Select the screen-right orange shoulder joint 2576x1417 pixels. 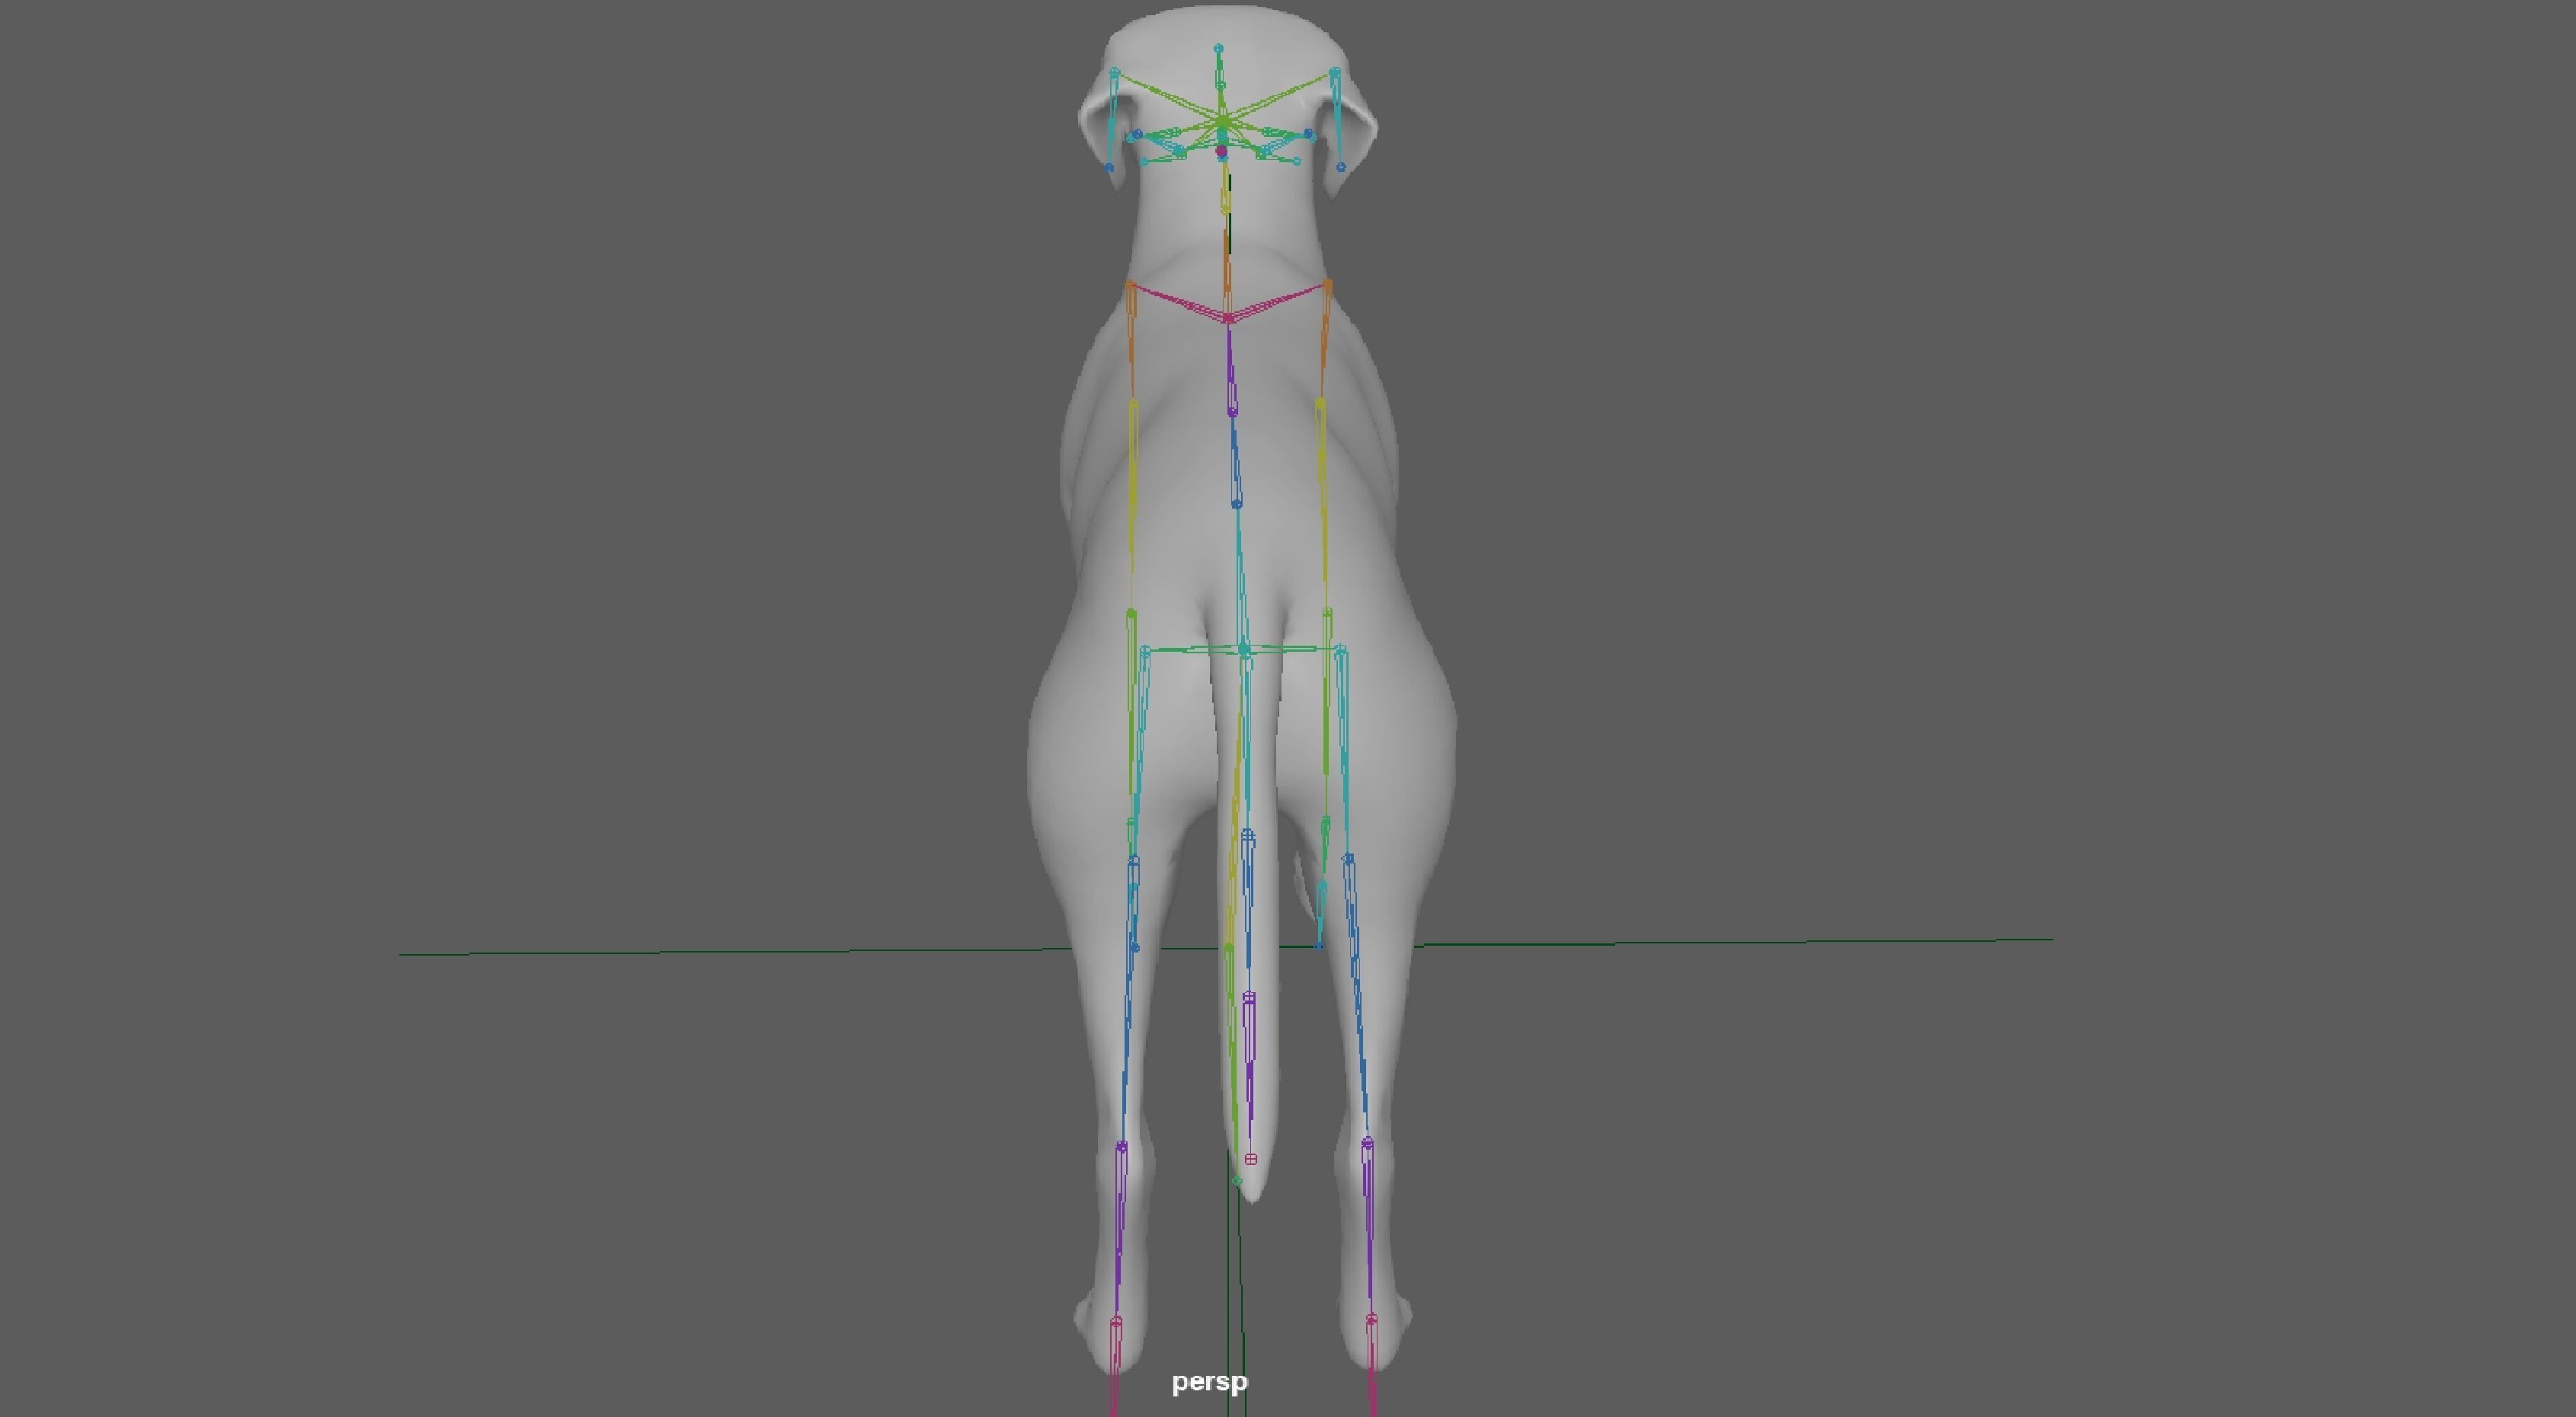(1327, 286)
